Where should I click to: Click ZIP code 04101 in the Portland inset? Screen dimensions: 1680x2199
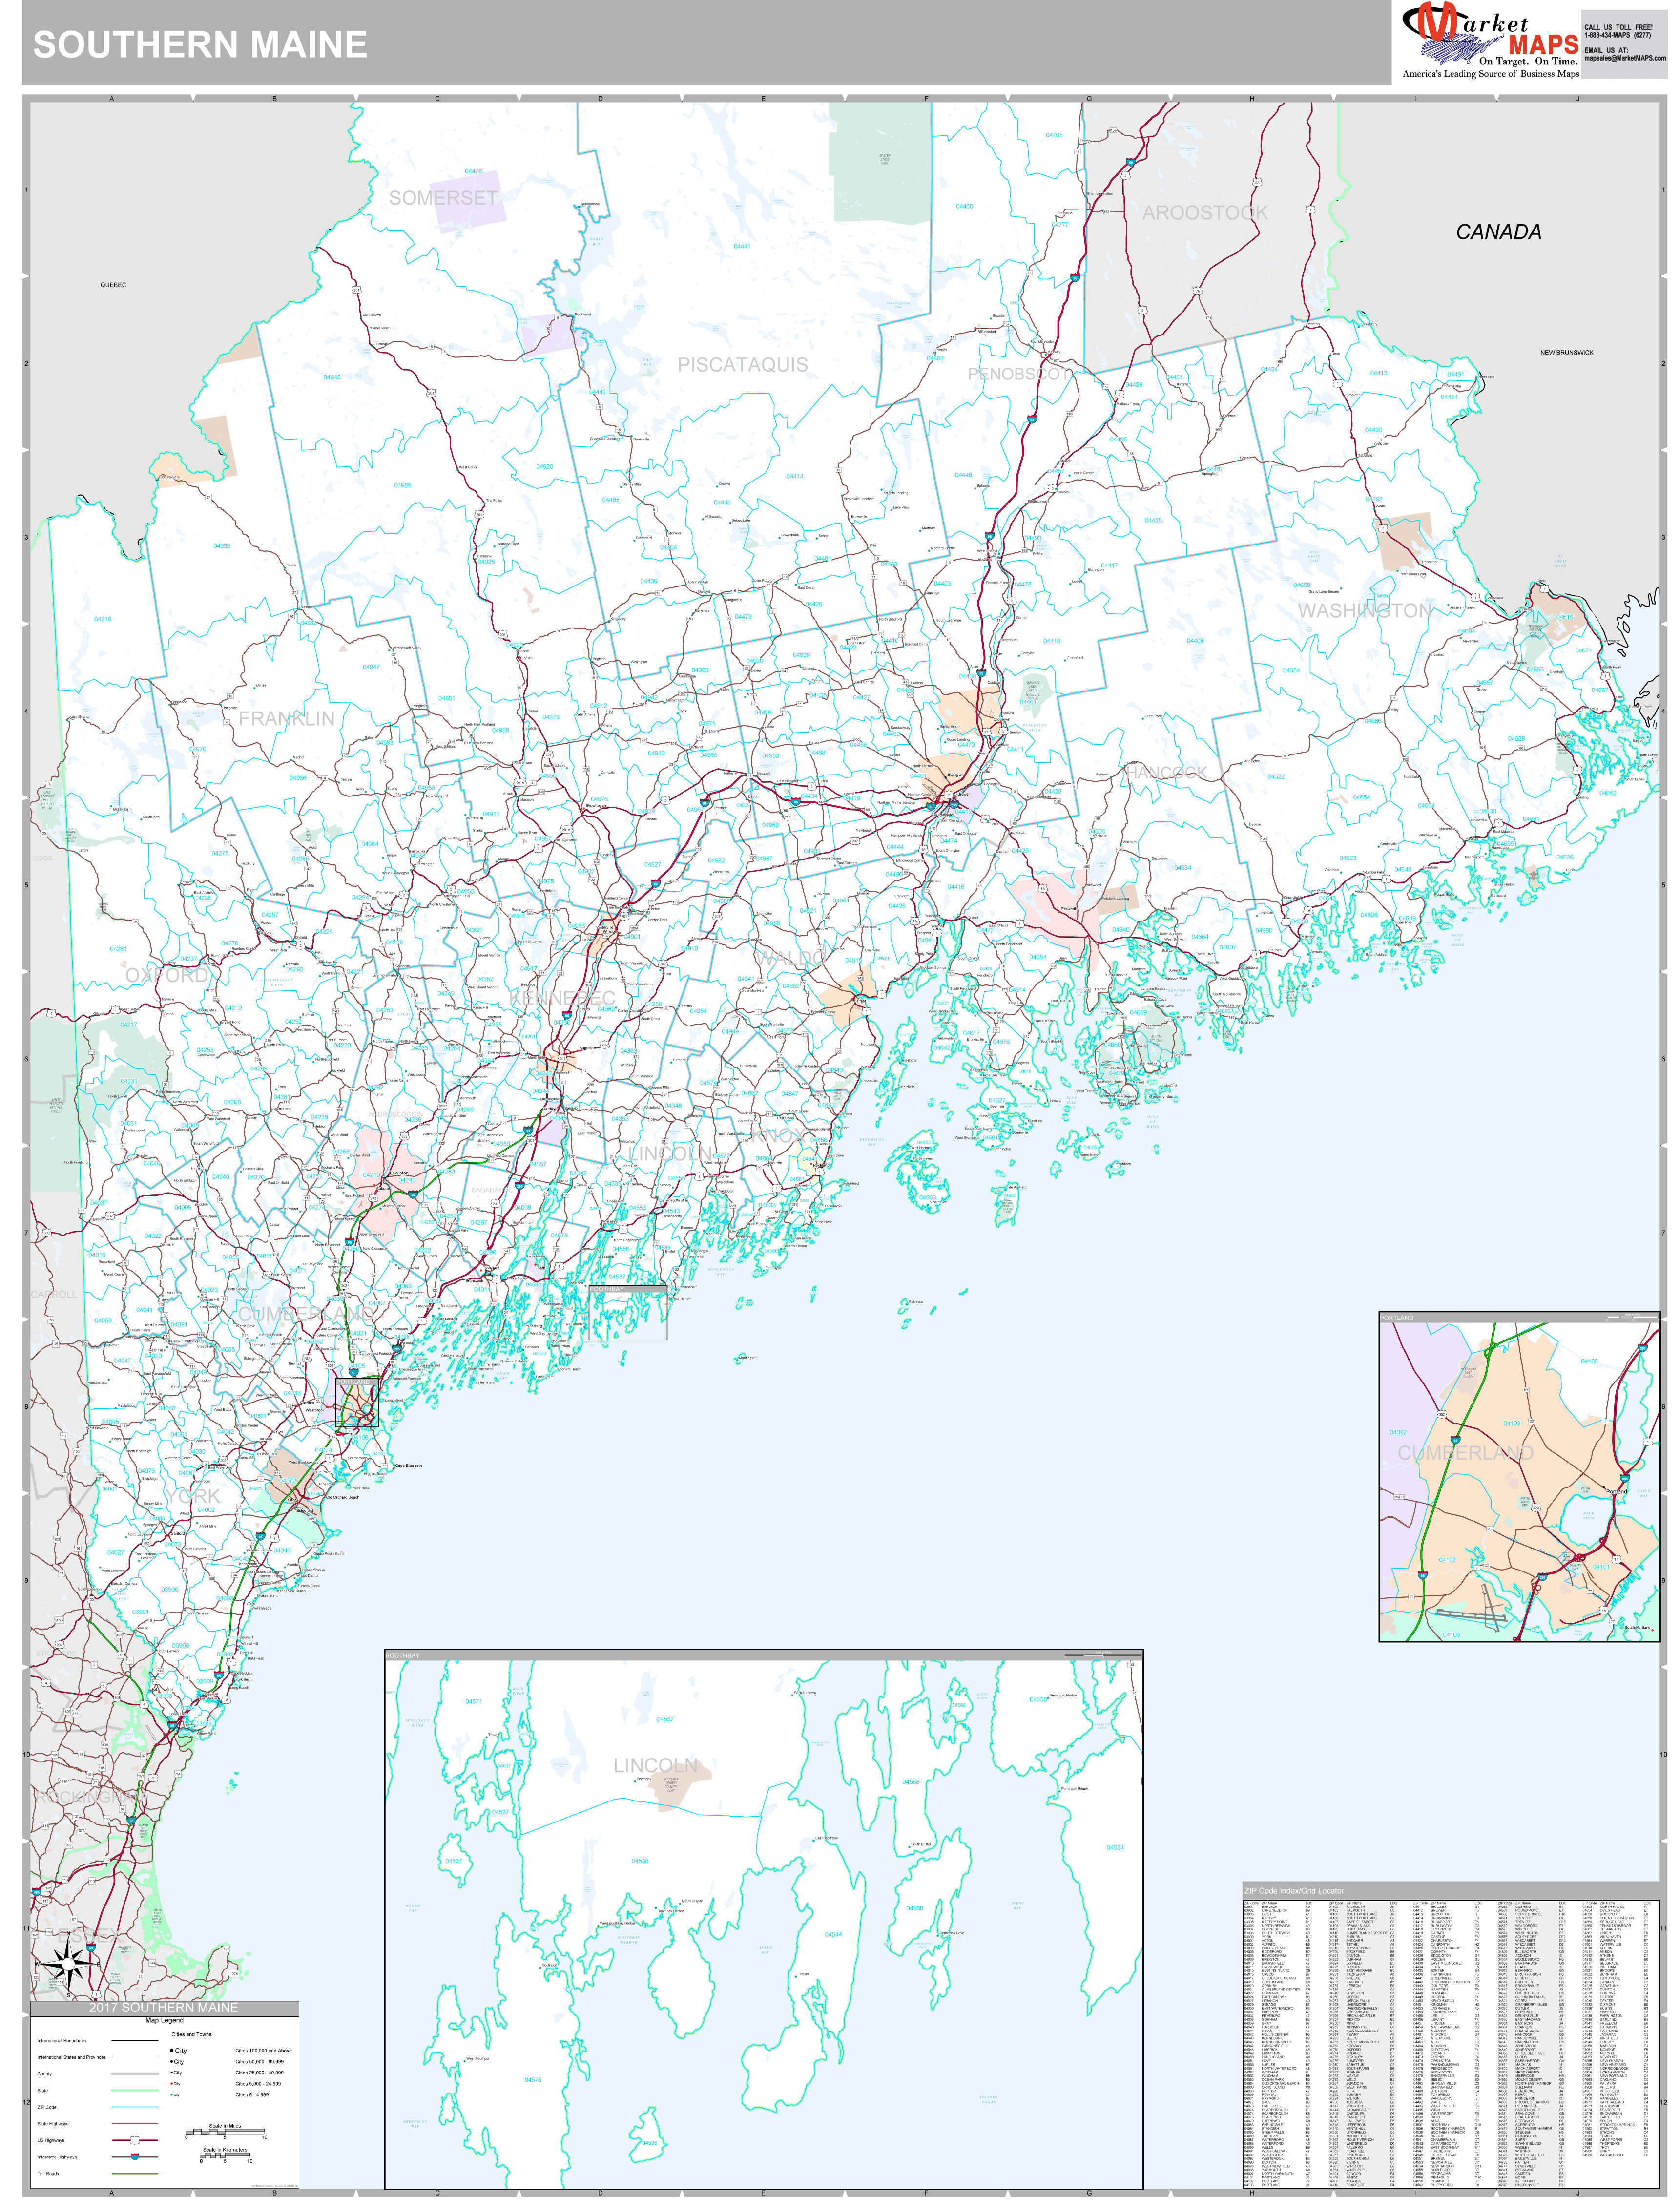point(1601,1566)
